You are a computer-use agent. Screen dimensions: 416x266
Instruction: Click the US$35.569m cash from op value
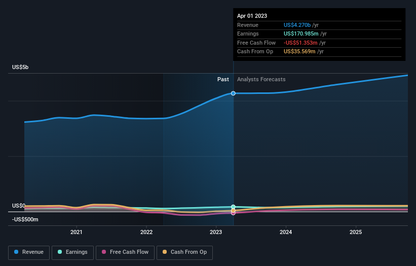tap(299, 52)
